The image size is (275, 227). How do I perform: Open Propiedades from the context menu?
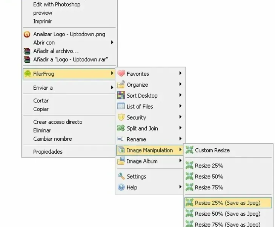(48, 152)
